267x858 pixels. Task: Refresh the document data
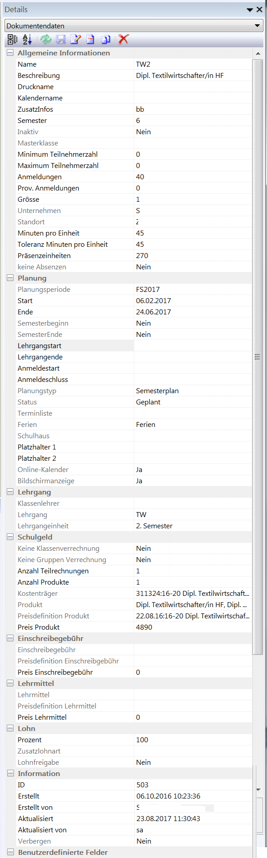46,40
